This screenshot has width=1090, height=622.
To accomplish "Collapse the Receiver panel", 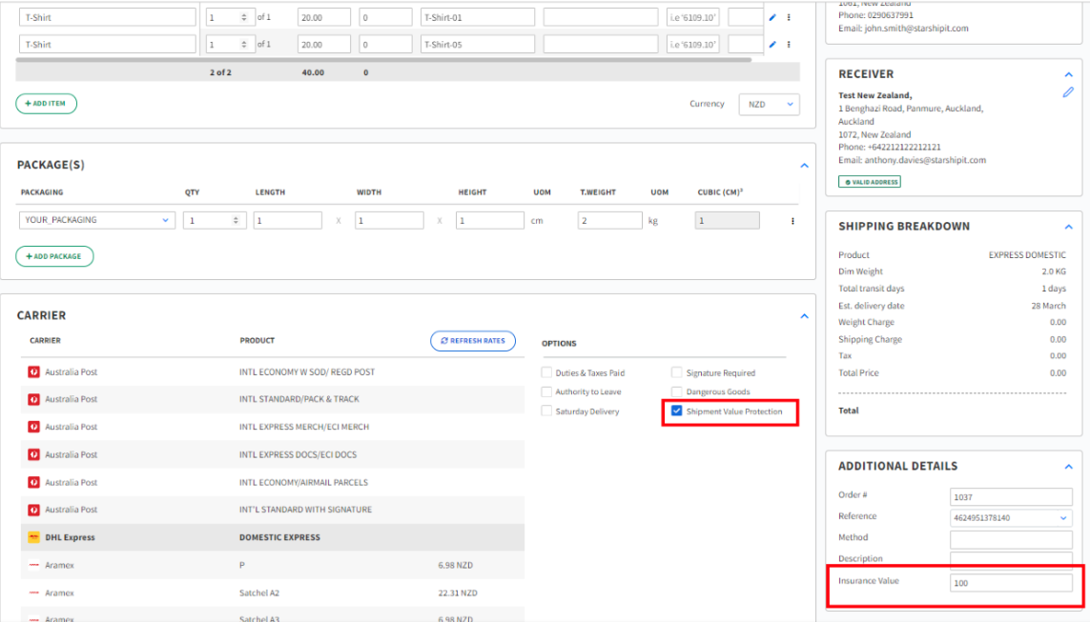I will pyautogui.click(x=1068, y=74).
